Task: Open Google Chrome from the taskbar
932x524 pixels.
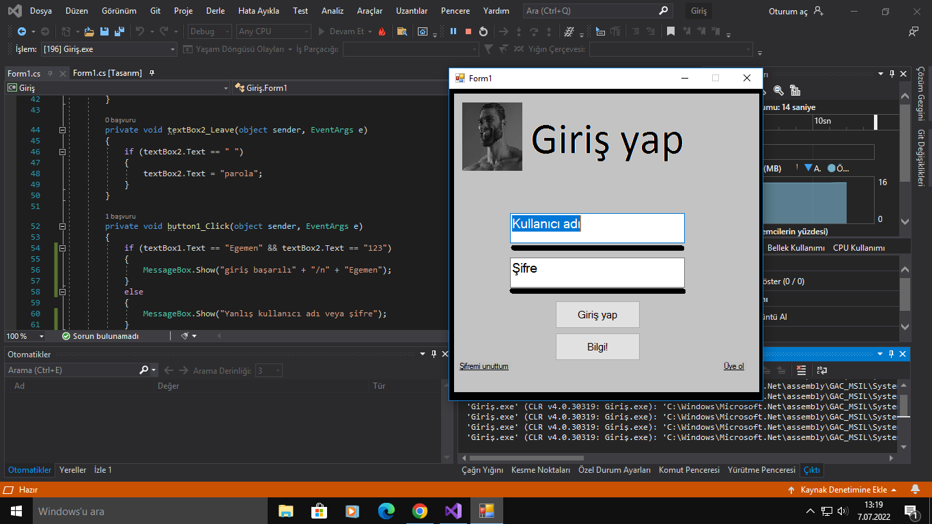Action: [x=420, y=511]
